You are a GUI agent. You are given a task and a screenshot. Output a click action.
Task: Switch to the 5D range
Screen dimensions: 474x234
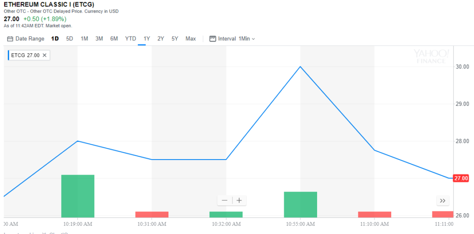pyautogui.click(x=69, y=39)
